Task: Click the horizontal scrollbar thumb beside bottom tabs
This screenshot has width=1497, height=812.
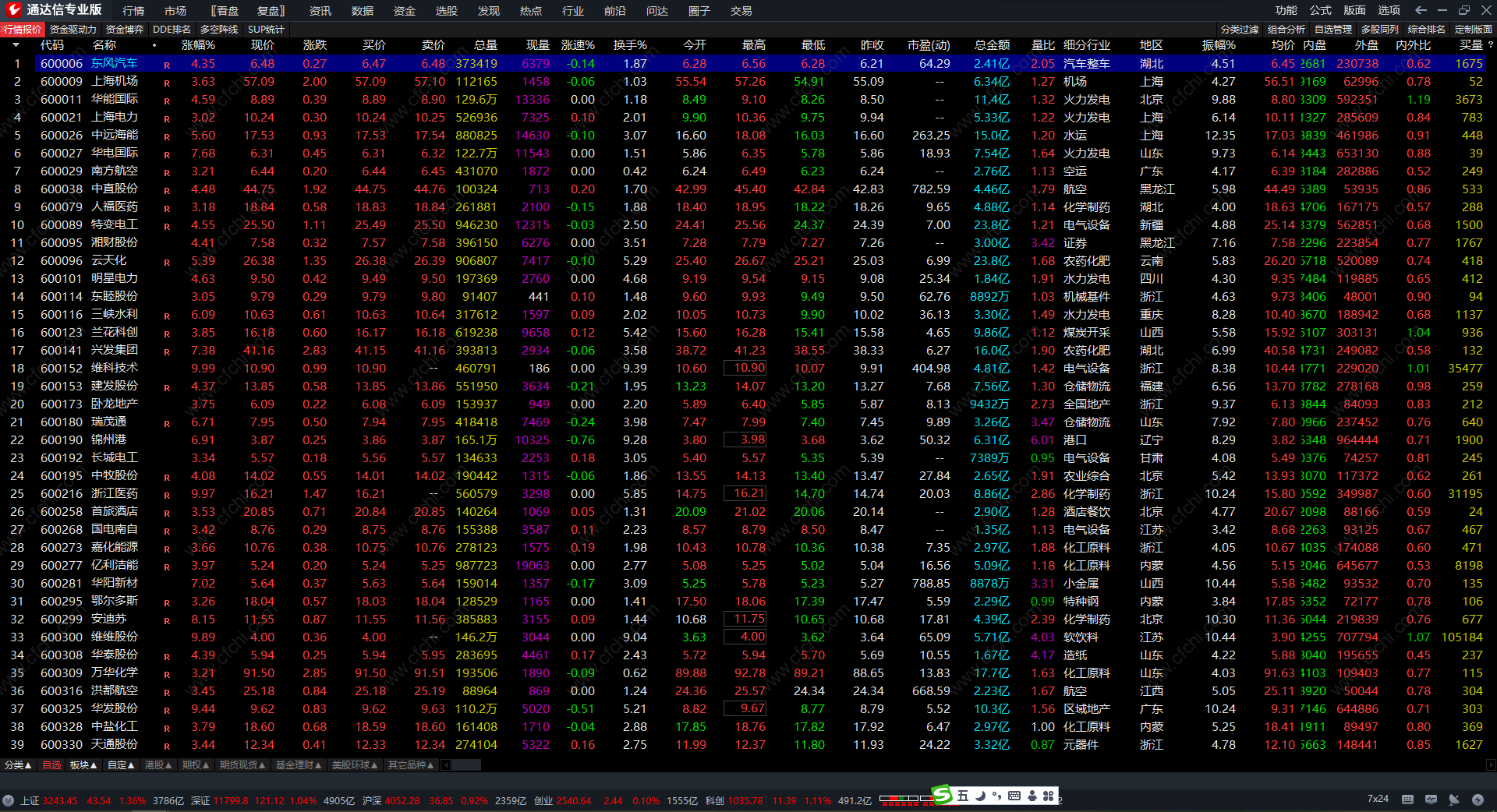Action: tap(466, 765)
